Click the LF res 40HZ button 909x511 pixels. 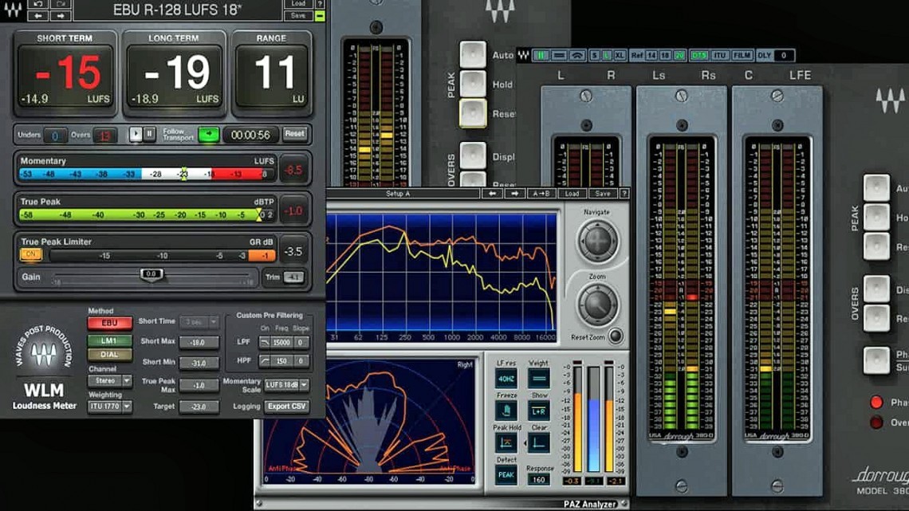click(506, 379)
